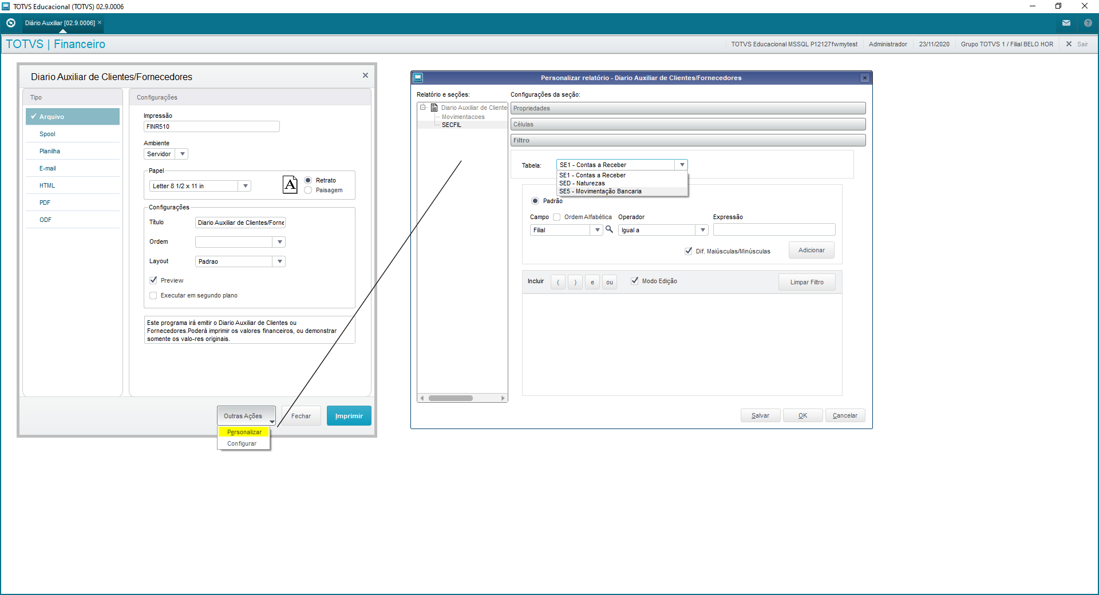1099x595 pixels.
Task: Click the Adicionar filter button
Action: [812, 250]
